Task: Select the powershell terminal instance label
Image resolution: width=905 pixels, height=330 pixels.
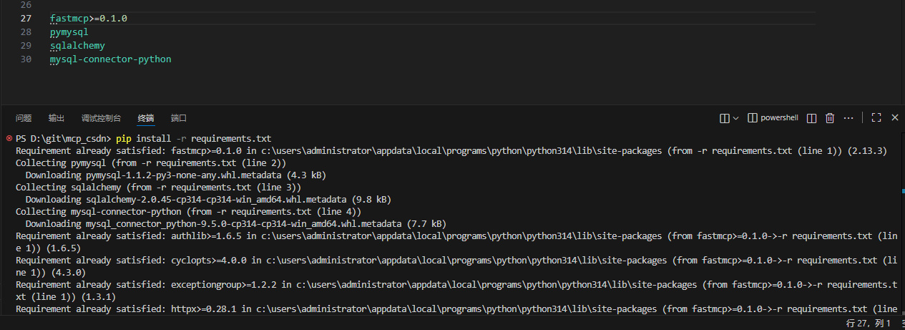Action: [x=773, y=118]
